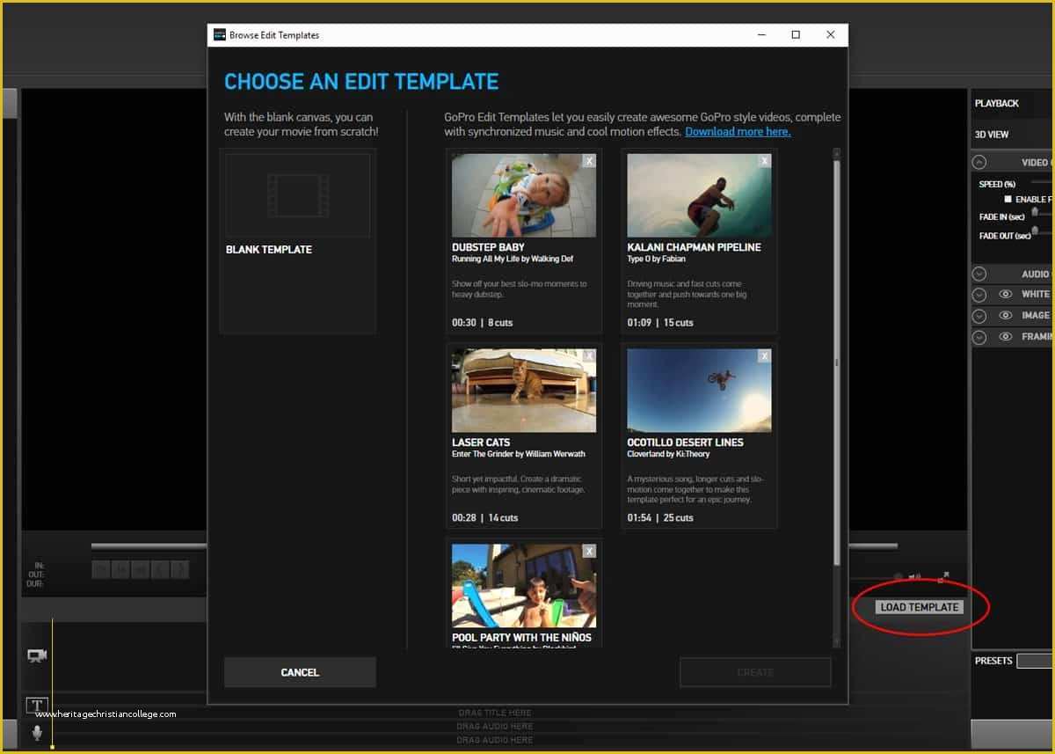
Task: Click the LASER CATS title text
Action: (481, 443)
